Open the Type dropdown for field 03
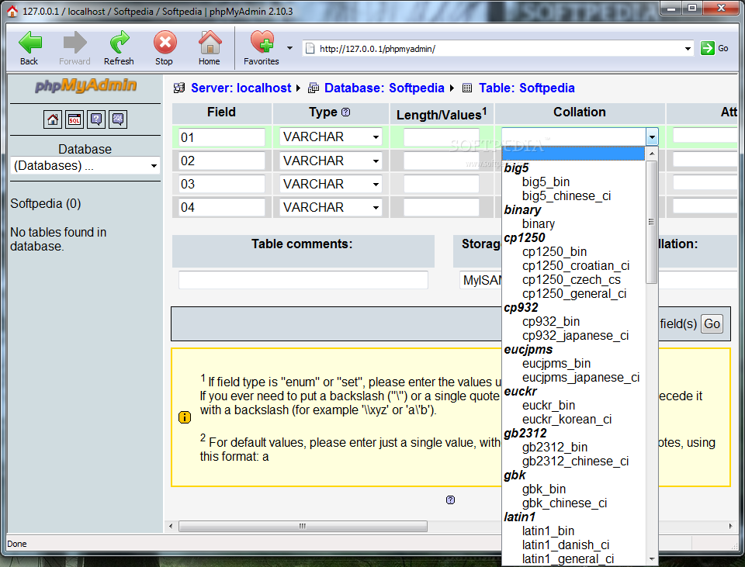Screen dimensions: 745x567 pyautogui.click(x=331, y=184)
